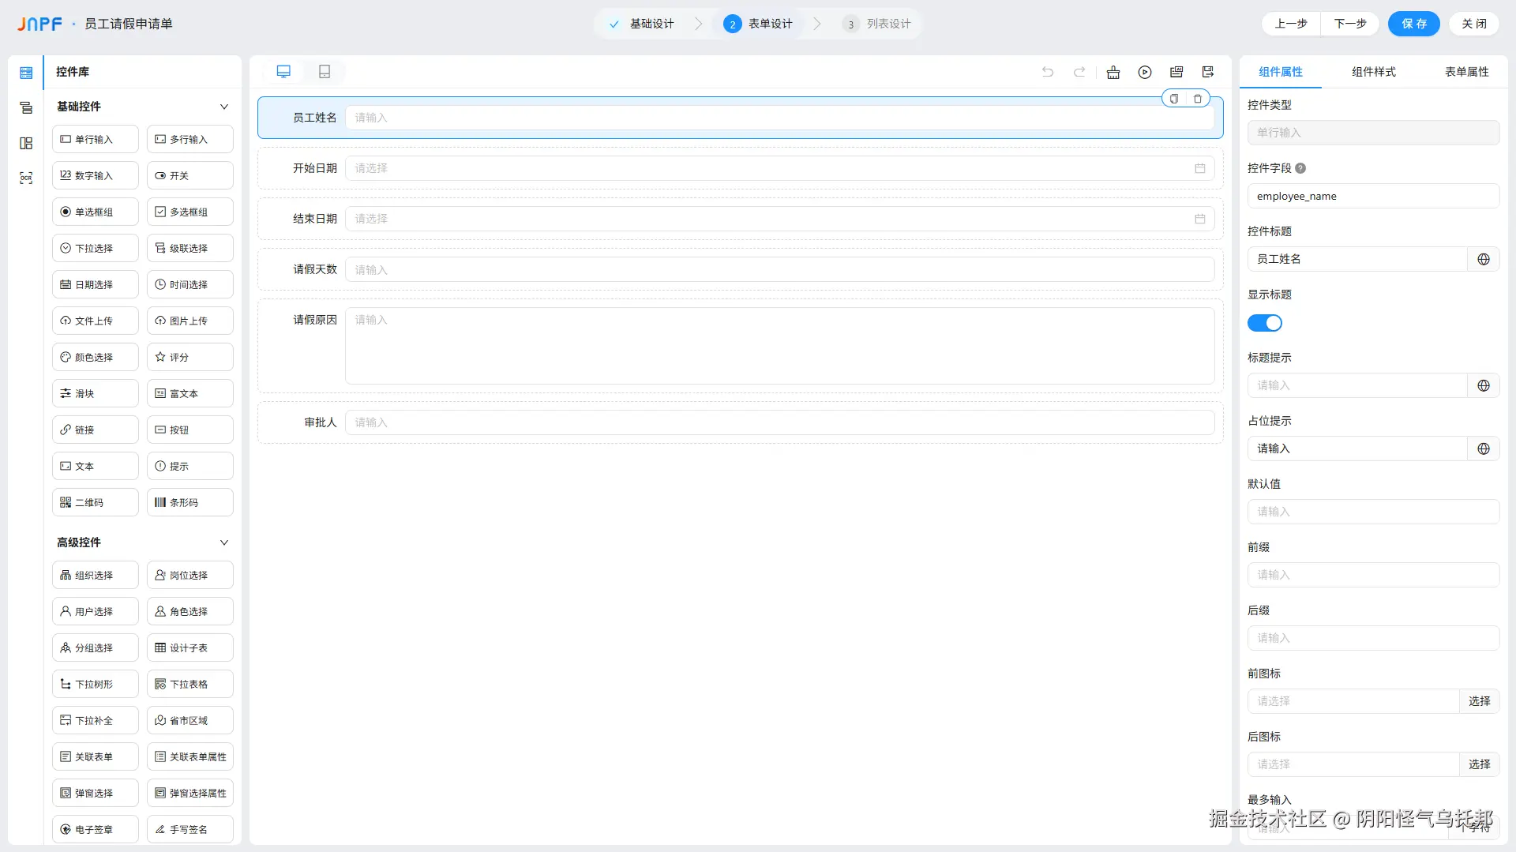This screenshot has height=852, width=1516.
Task: Open the calendar icon in 结束日期 field
Action: [x=1200, y=219]
